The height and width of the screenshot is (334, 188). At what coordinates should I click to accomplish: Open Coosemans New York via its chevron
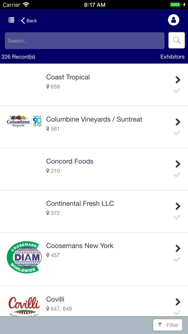point(178,248)
